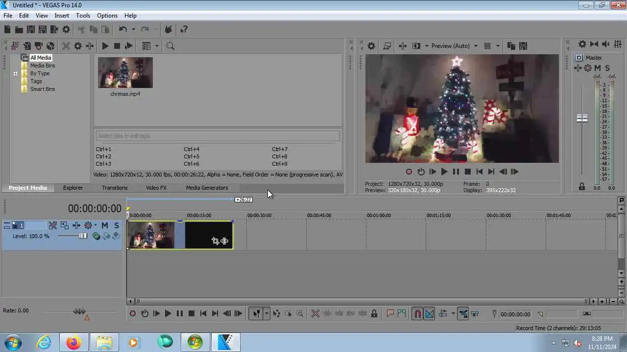Screen dimensions: 627x352
Task: Create a new project from the toolbar
Action: [x=7, y=30]
